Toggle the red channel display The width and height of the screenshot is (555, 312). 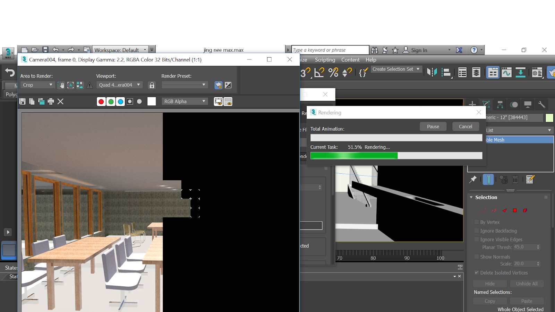[x=101, y=102]
